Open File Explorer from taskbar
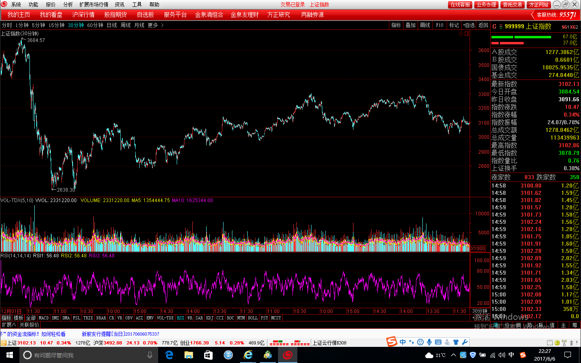581x363 pixels. 189,355
